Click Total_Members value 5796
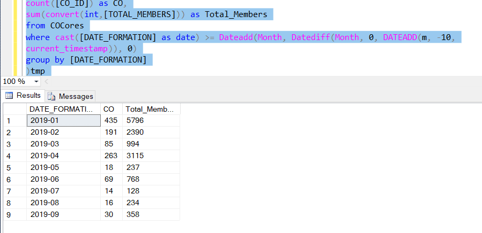Screen dimensions: 482x233 (x=151, y=120)
